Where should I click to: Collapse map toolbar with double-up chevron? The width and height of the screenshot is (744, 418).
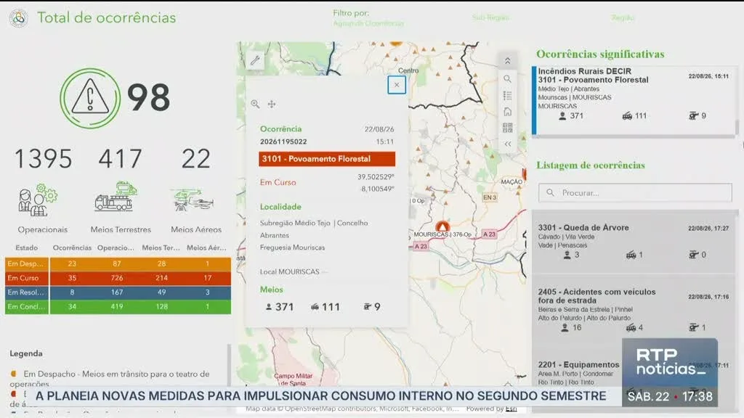coord(507,61)
